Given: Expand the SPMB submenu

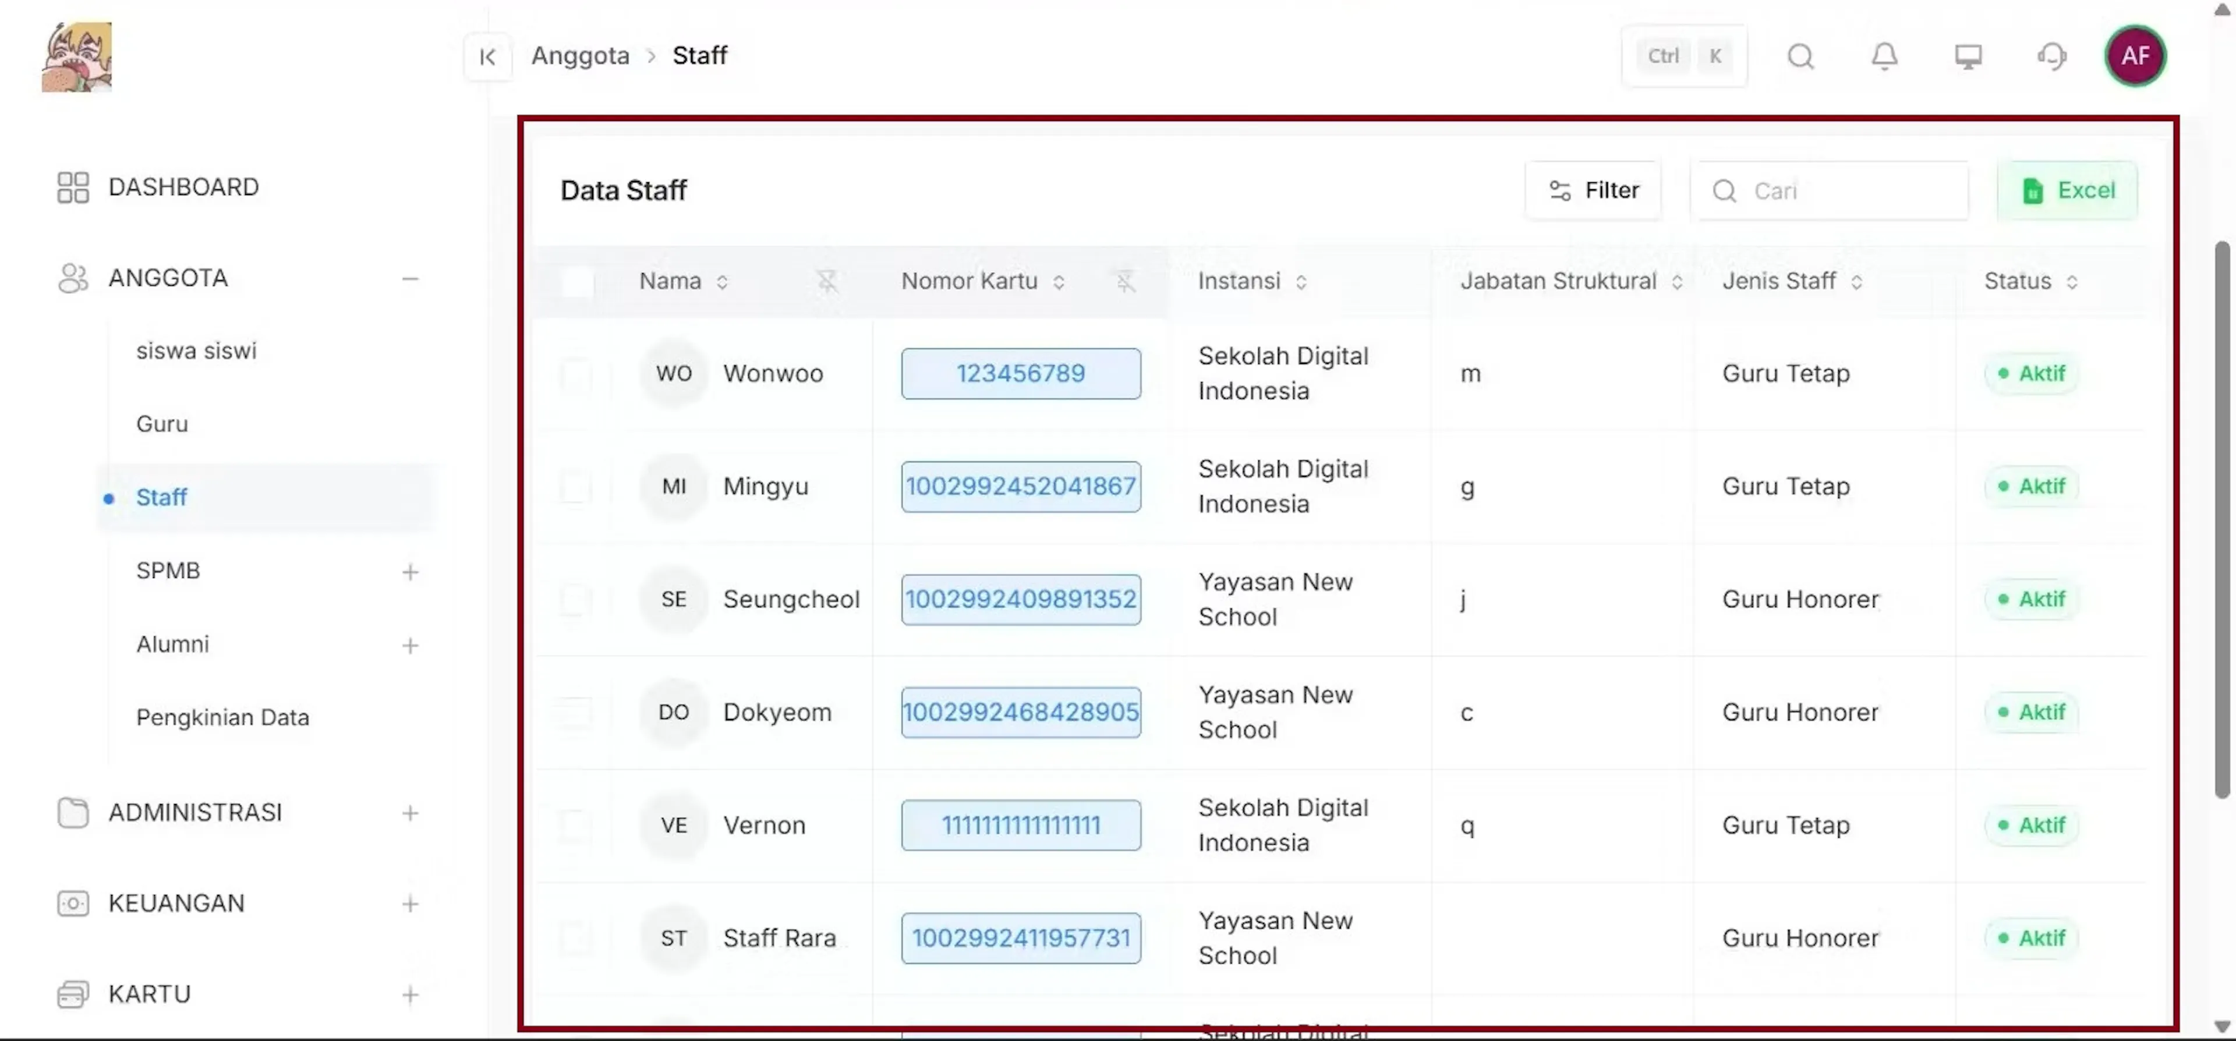Looking at the screenshot, I should [410, 572].
